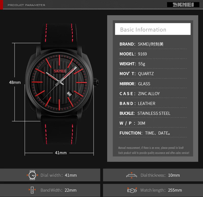Click the SKMEI logo on watch face

[x=59, y=71]
